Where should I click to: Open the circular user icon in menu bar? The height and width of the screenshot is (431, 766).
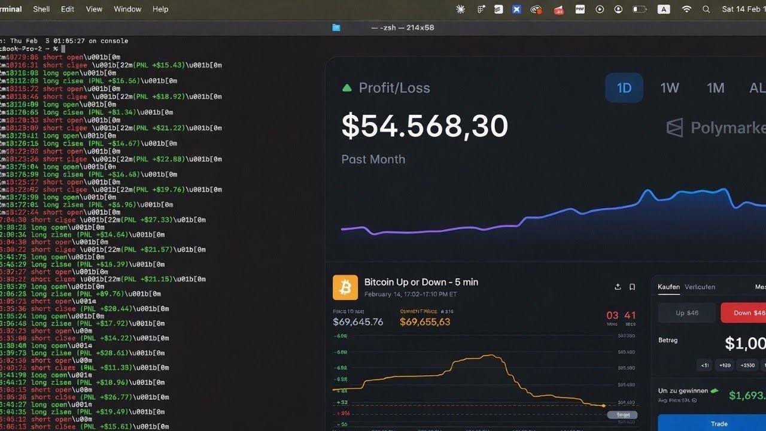click(618, 9)
